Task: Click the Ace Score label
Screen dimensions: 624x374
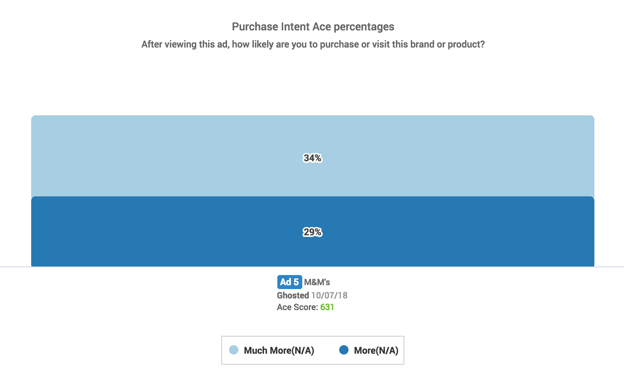Action: coord(298,307)
